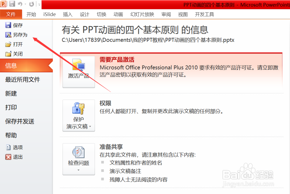Choose 退出 text to quit PowerPoint

coord(18,157)
